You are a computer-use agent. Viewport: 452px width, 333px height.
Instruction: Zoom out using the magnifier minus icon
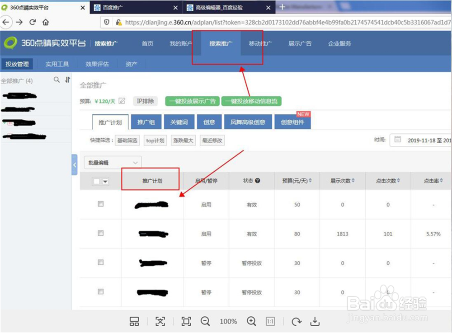[206, 321]
